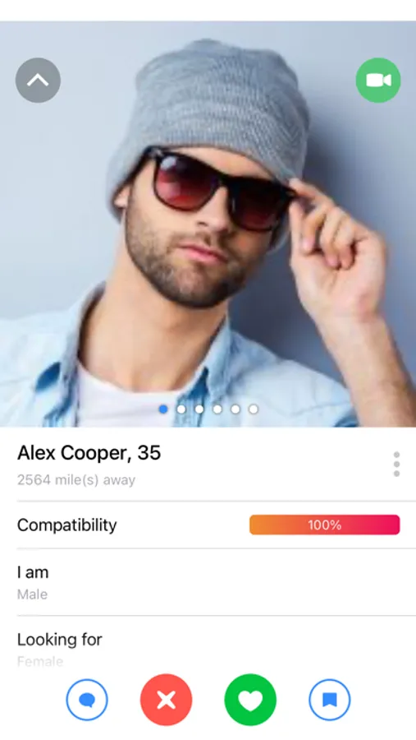Screen dimensions: 416x740
Task: Jump to the second photo dot
Action: coord(181,409)
